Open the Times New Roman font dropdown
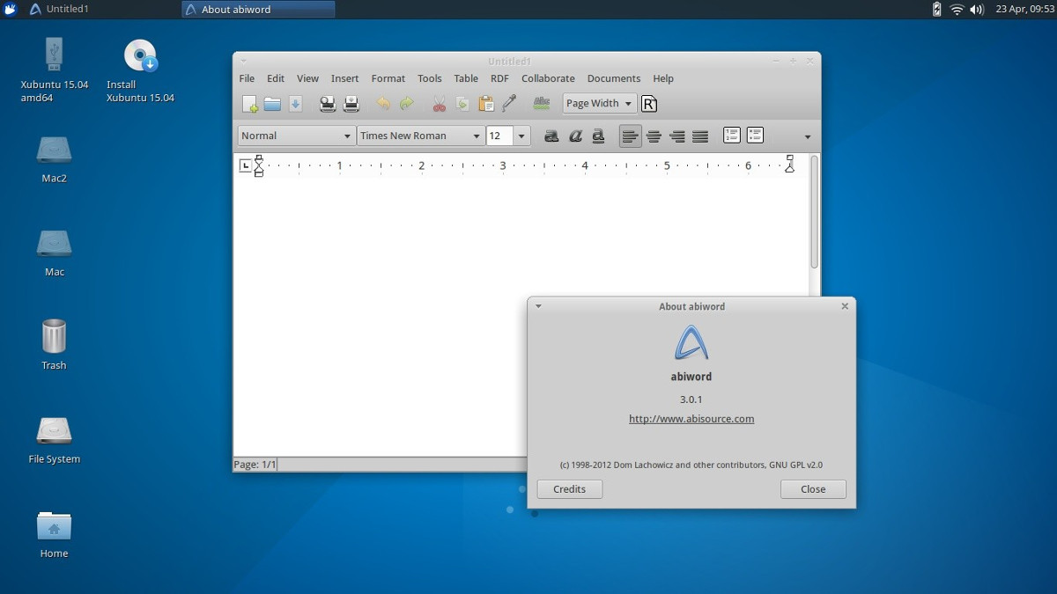The height and width of the screenshot is (594, 1057). pyautogui.click(x=420, y=136)
